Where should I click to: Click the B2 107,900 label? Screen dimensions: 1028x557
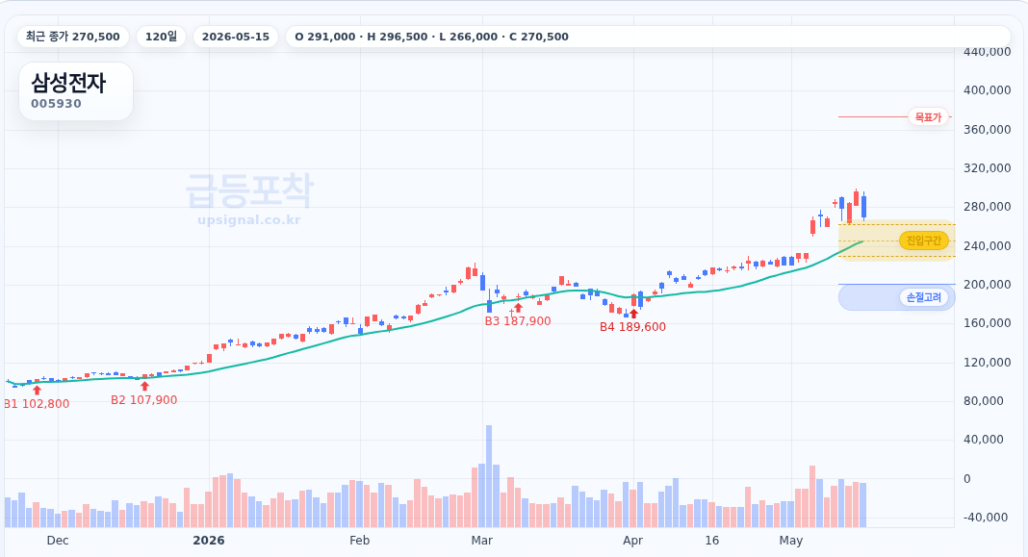pos(143,400)
